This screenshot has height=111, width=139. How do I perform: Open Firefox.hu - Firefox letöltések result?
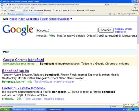pyautogui.click(x=24, y=88)
